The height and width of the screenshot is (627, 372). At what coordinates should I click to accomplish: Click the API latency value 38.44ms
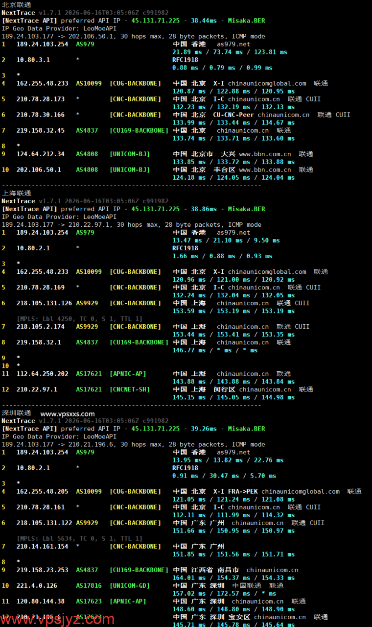click(204, 21)
